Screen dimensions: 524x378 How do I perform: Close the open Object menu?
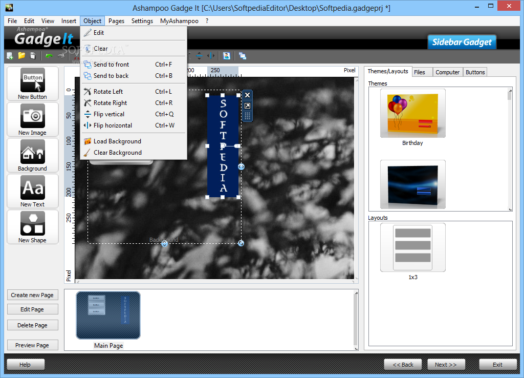[92, 20]
